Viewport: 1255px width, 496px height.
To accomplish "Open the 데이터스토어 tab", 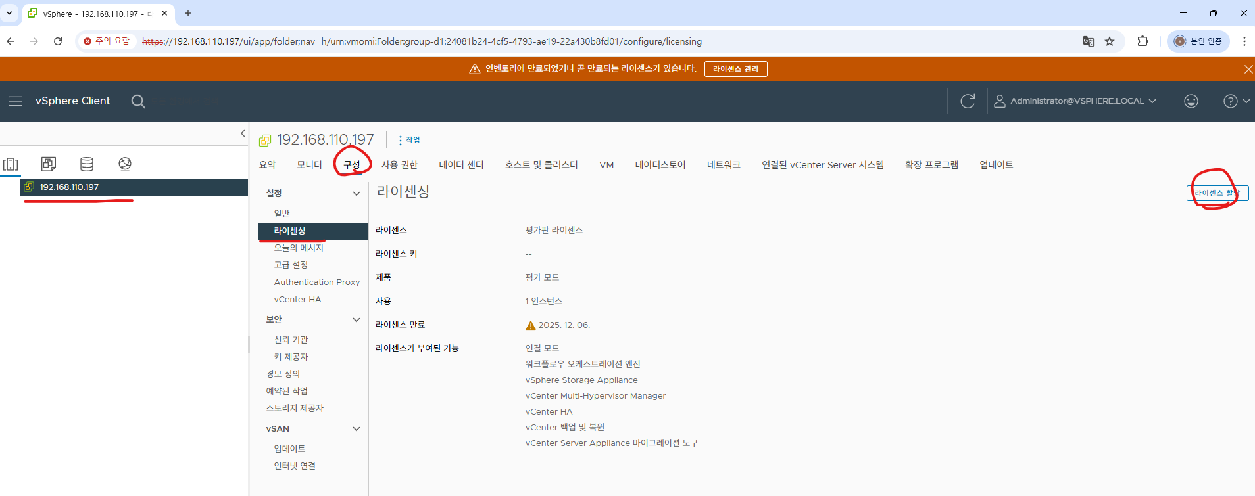I will (x=660, y=165).
